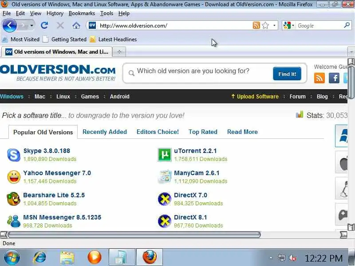Viewport: 355px width, 266px height.
Task: Click the horizontal scrollbar thumb
Action: coord(134,235)
